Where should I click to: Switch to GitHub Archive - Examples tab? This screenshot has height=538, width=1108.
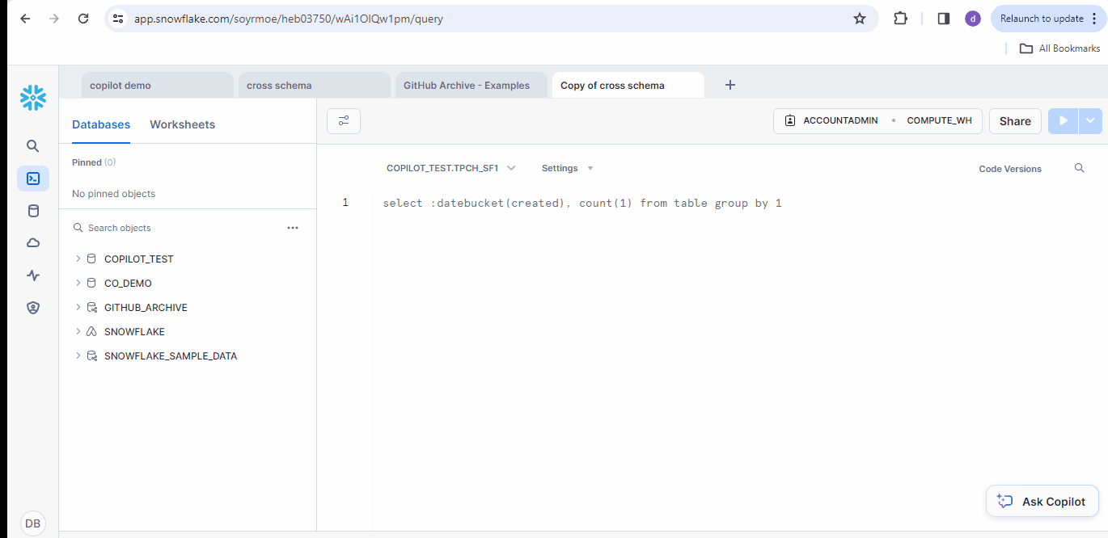471,85
